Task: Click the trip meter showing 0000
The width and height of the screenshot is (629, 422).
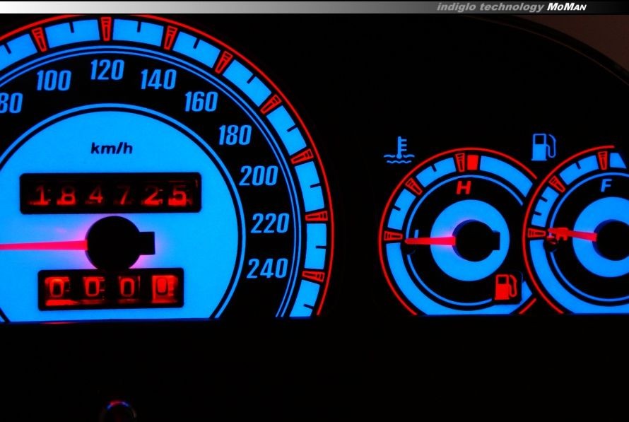Action: pos(111,289)
